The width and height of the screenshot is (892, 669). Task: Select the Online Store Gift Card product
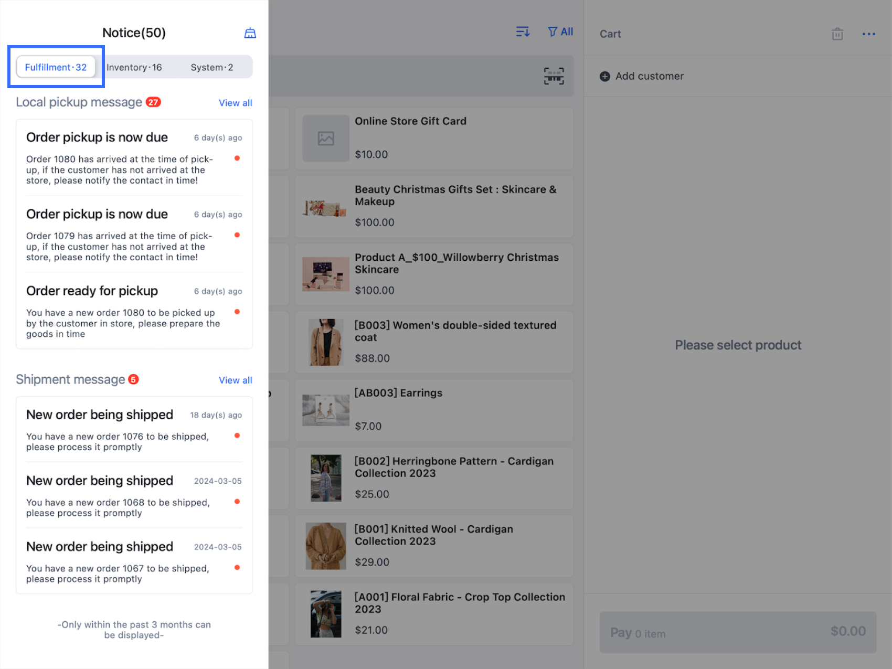(x=434, y=139)
